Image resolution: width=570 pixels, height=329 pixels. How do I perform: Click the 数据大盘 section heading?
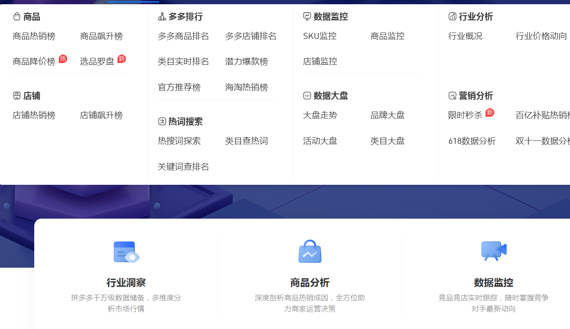331,96
